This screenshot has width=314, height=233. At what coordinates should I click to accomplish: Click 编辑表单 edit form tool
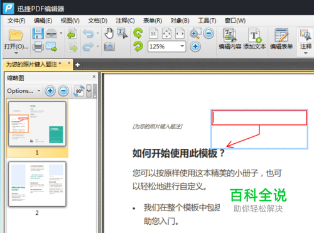pyautogui.click(x=281, y=39)
